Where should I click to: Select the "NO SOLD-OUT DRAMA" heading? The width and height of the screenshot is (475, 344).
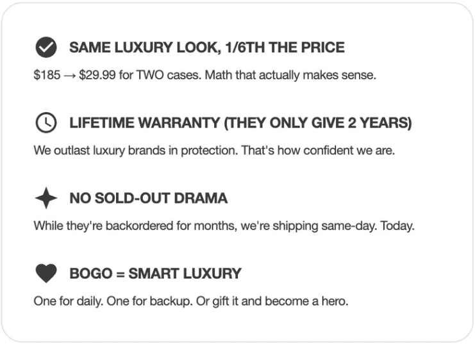coord(148,199)
